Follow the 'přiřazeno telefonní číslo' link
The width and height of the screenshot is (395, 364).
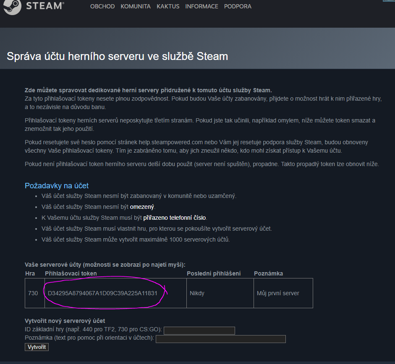175,218
